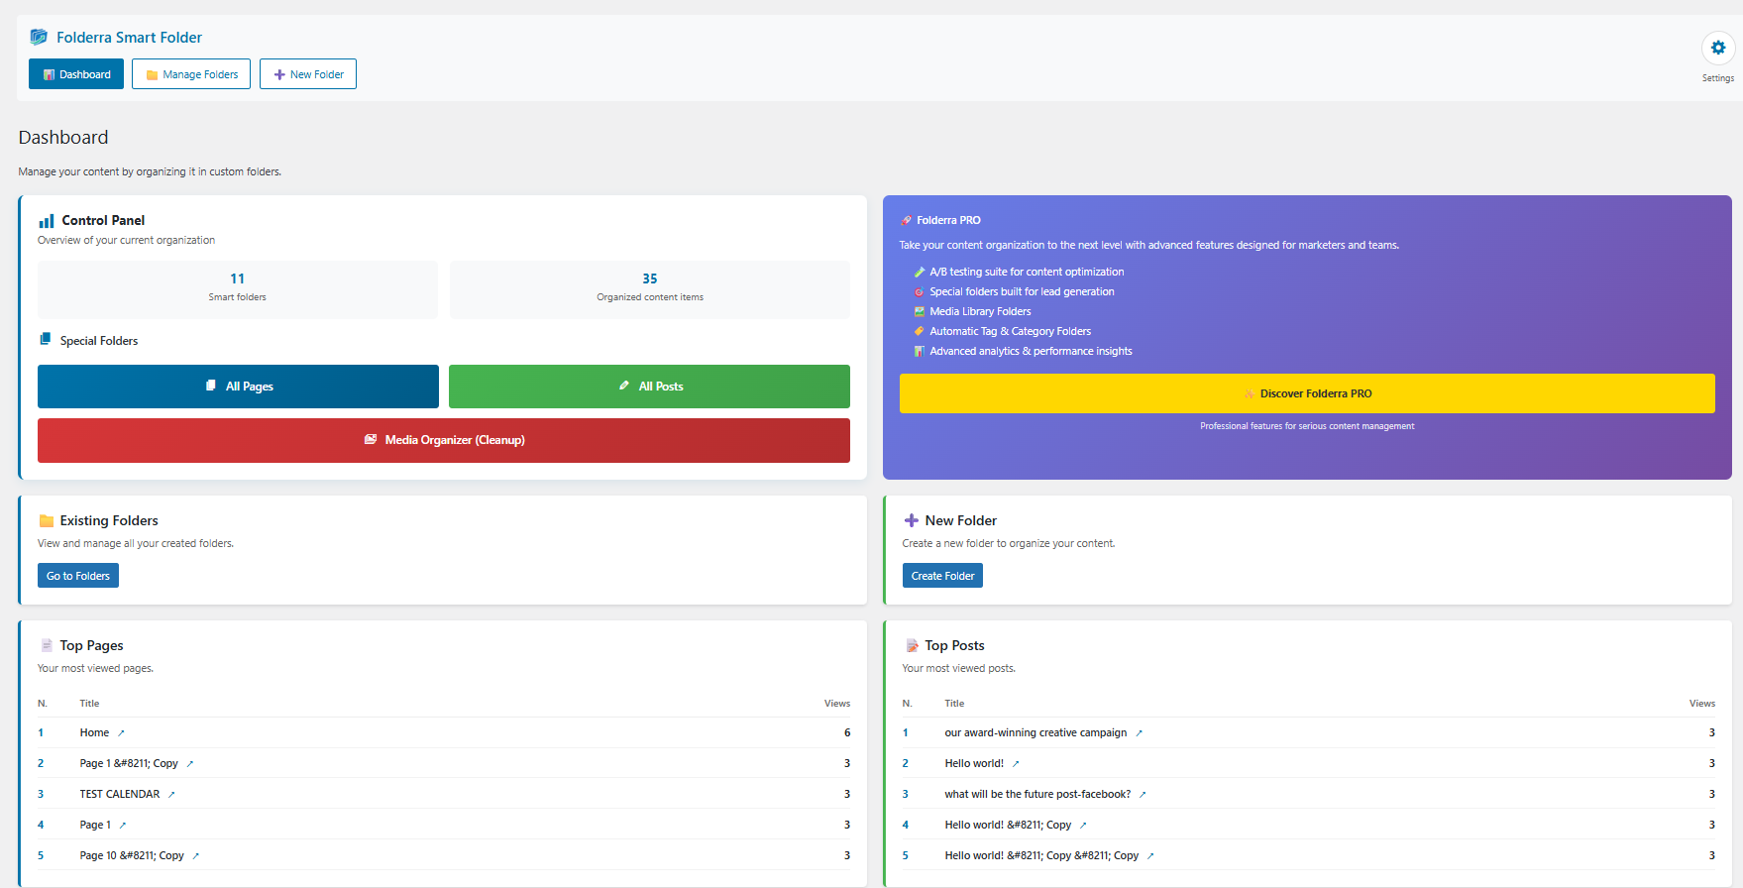Open external link icon for TEST CALENDAR
1743x888 pixels.
[171, 795]
